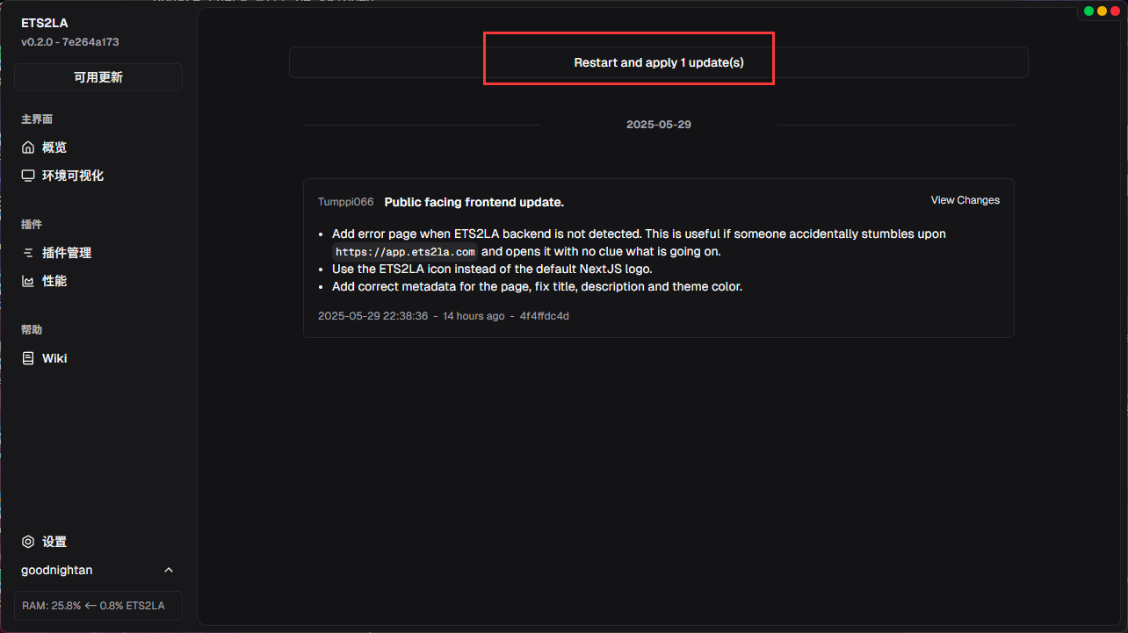1128x633 pixels.
Task: Click the ETS2LA app title
Action: coord(45,23)
